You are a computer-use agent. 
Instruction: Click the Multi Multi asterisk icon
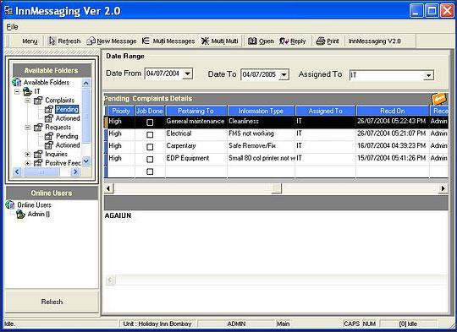click(205, 41)
